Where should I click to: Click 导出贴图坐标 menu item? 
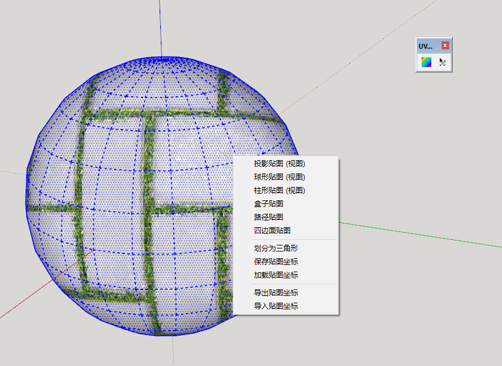point(276,292)
